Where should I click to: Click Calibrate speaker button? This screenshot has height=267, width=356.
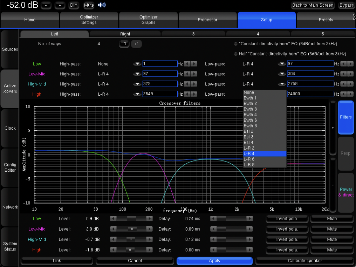(304, 261)
